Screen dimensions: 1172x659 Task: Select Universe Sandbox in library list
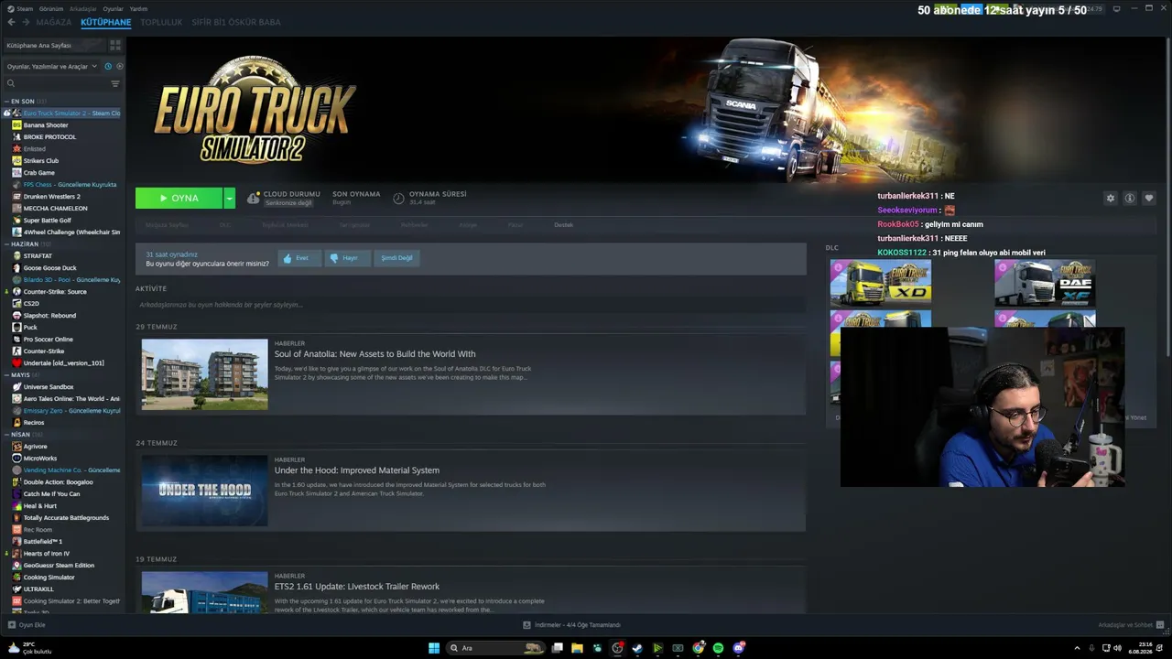pyautogui.click(x=49, y=386)
